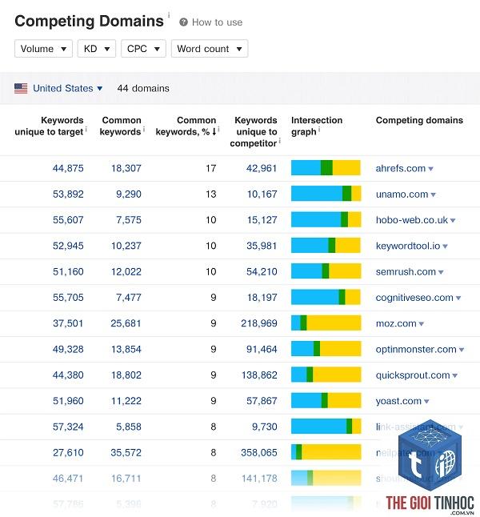Click 358,065 competitor keywords value
This screenshot has width=480, height=517.
coord(258,453)
